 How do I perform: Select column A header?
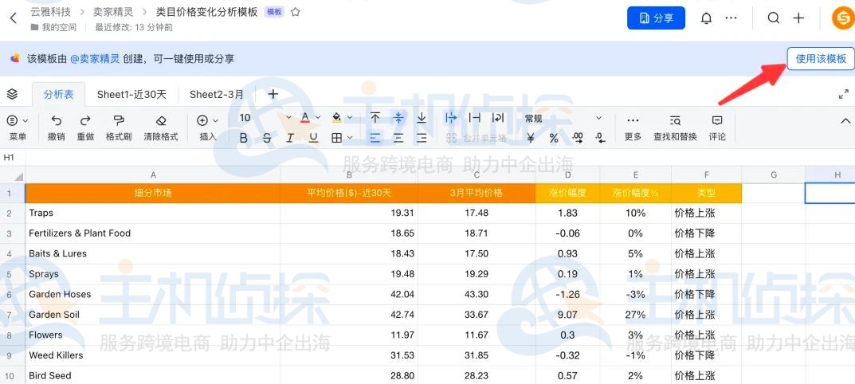point(153,175)
